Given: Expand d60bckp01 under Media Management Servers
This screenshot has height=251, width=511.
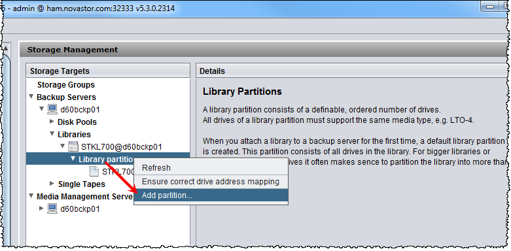Looking at the screenshot, I should tap(41, 209).
